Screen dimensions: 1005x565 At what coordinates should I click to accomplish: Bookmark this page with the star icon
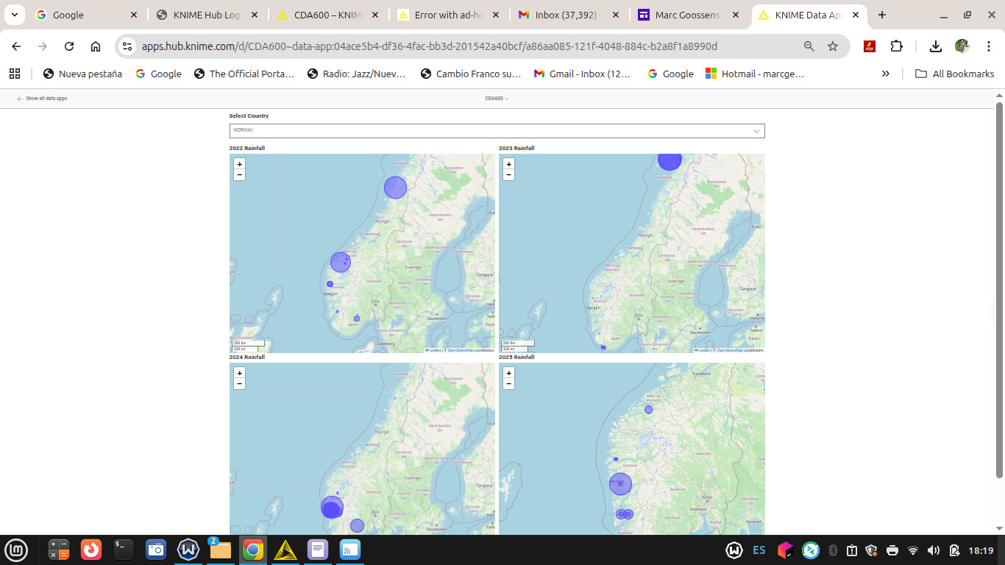pyautogui.click(x=833, y=46)
